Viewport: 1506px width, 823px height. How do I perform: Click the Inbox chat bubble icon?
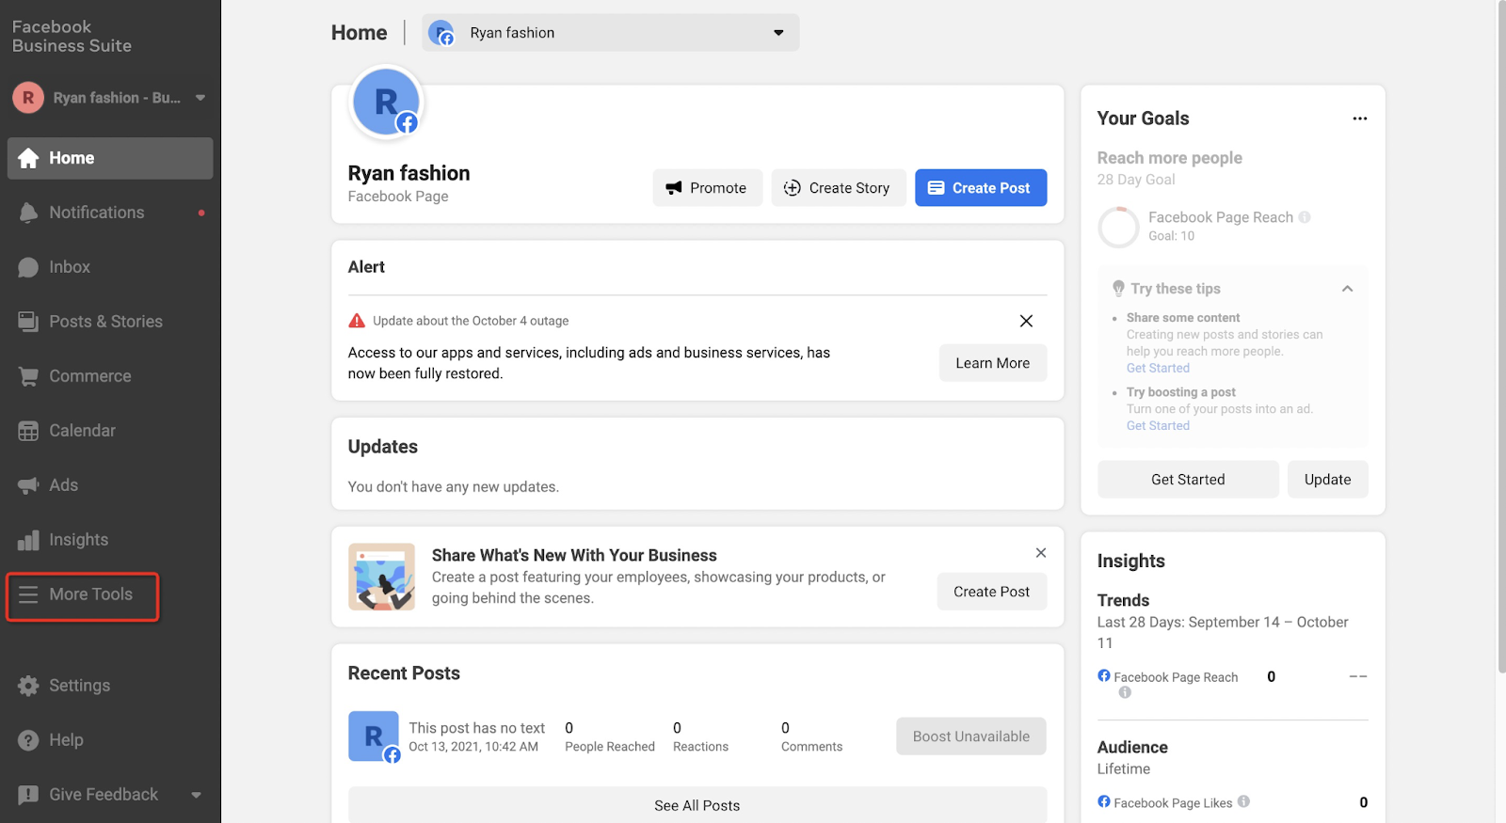(28, 267)
